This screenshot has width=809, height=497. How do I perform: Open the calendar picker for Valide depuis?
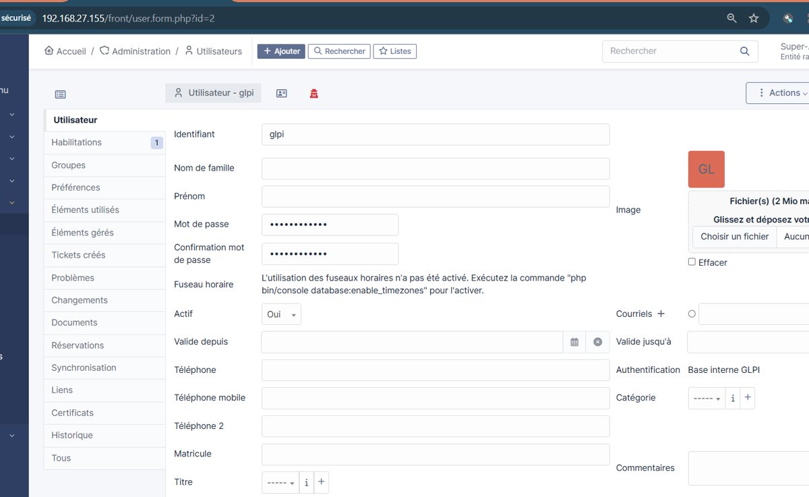(574, 342)
